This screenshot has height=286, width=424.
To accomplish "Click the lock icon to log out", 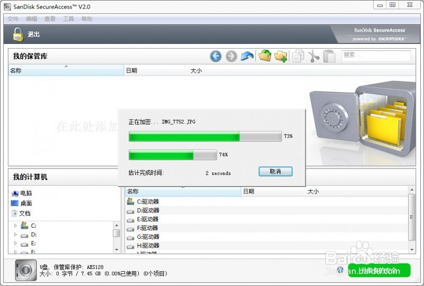I will (x=18, y=34).
